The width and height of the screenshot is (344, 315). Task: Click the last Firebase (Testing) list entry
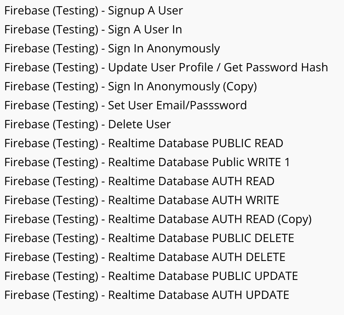(x=147, y=295)
